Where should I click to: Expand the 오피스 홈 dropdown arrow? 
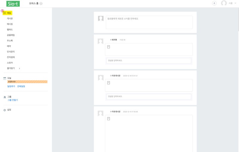(x=41, y=4)
